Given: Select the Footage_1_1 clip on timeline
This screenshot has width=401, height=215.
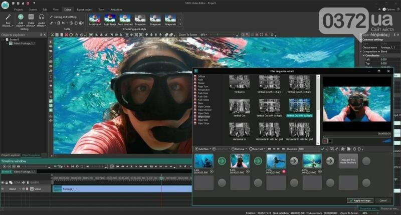Looking at the screenshot, I should tap(122, 188).
